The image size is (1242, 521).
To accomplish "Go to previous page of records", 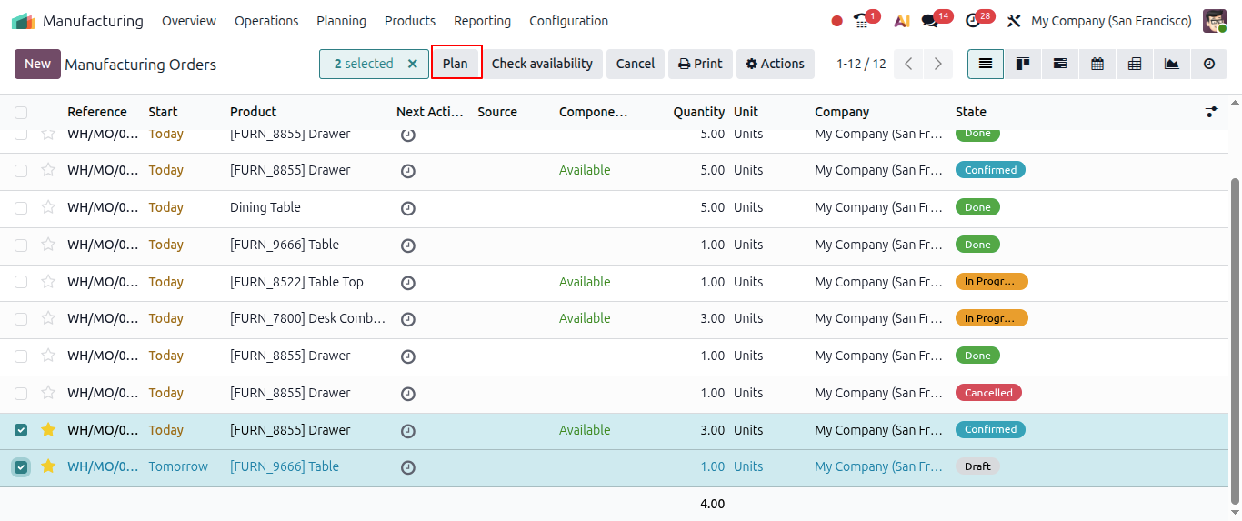I will click(908, 64).
